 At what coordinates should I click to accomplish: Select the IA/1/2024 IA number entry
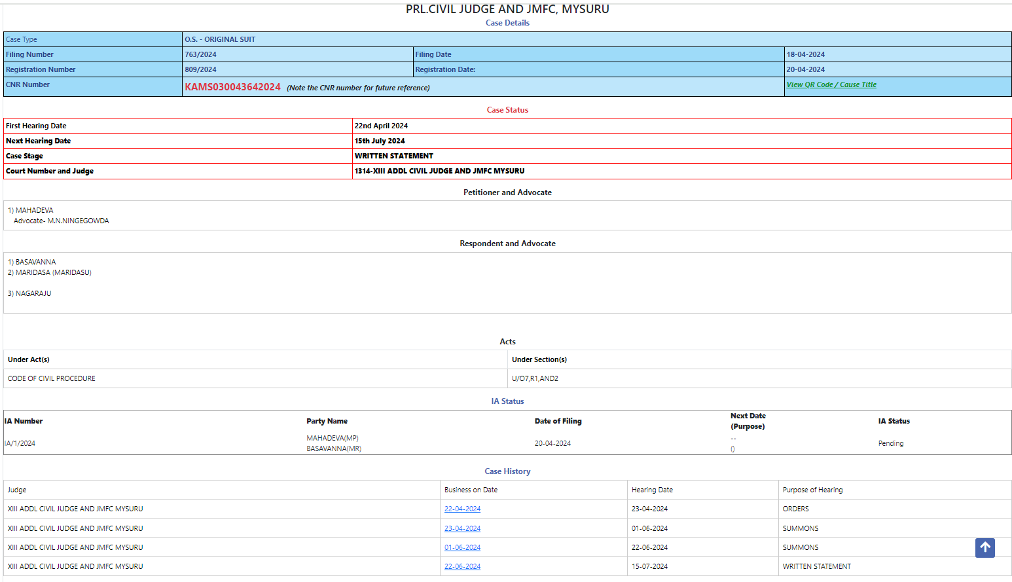pos(20,443)
